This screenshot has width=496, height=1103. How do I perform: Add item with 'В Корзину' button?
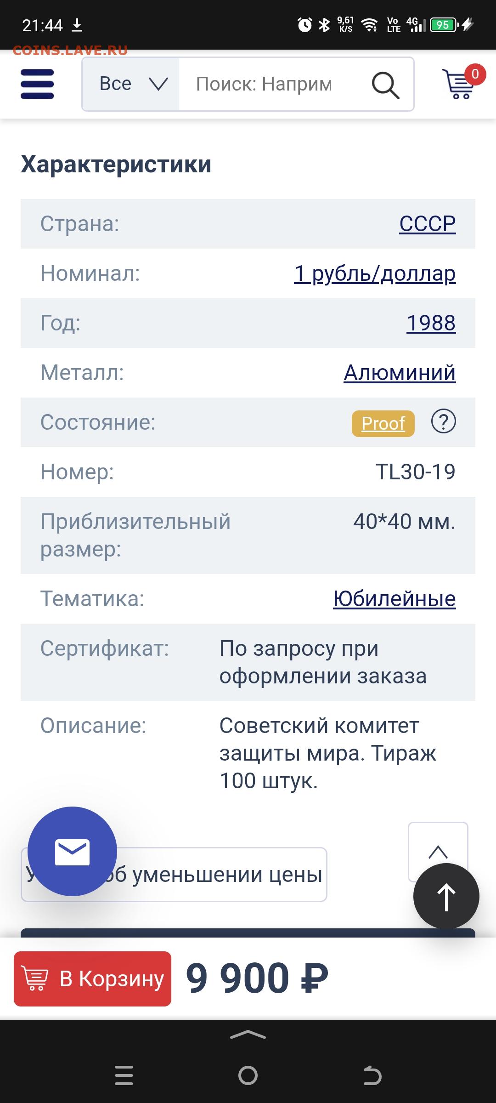[93, 978]
